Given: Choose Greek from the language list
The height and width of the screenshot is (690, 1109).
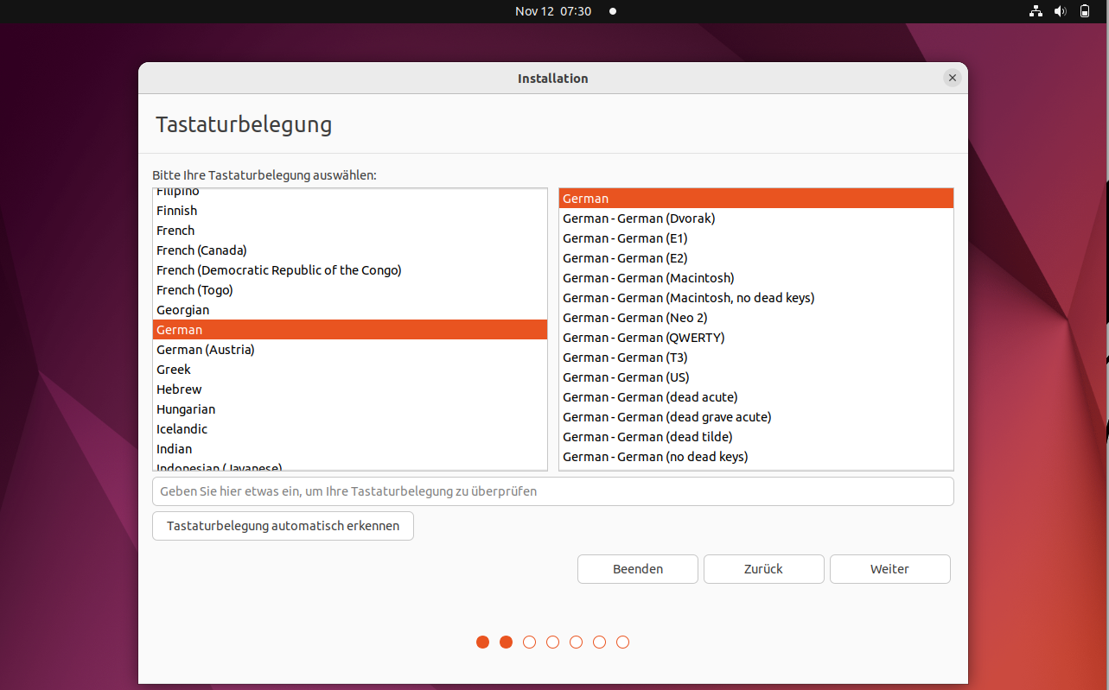Looking at the screenshot, I should click(x=174, y=370).
